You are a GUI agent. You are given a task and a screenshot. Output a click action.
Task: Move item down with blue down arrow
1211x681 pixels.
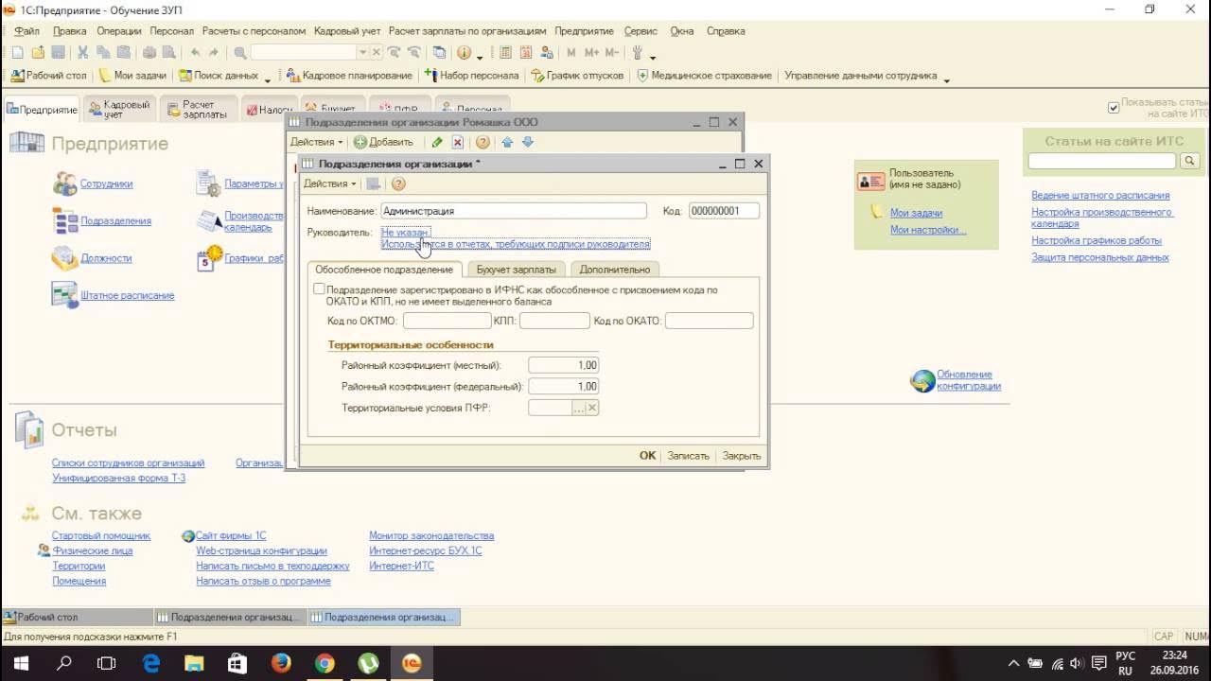click(528, 142)
